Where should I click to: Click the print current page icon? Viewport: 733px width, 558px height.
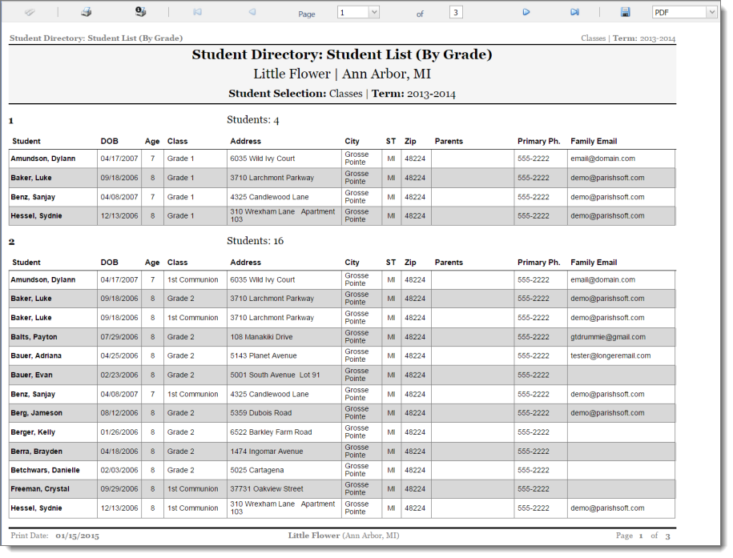pyautogui.click(x=140, y=12)
